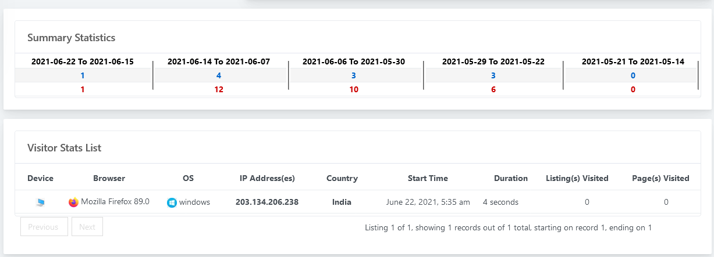
Task: Open blue count 4 for 2021-06-14 week
Action: 219,75
